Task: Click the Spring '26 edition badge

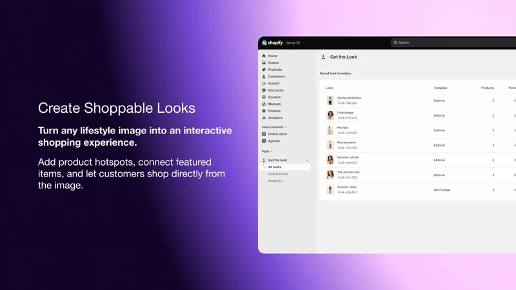Action: pos(293,43)
